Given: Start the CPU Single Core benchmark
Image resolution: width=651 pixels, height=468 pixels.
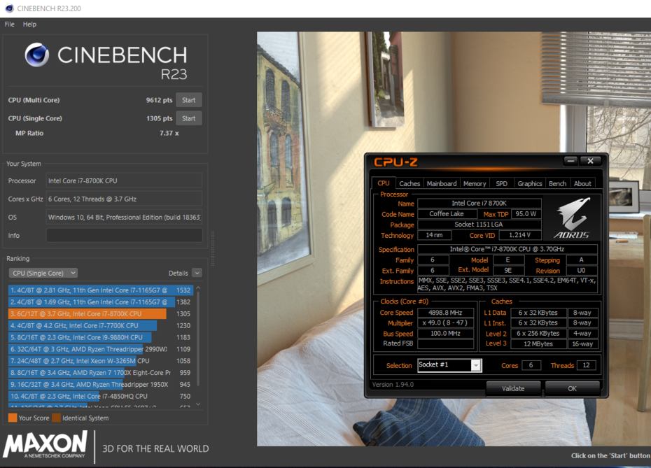Looking at the screenshot, I should pyautogui.click(x=188, y=118).
